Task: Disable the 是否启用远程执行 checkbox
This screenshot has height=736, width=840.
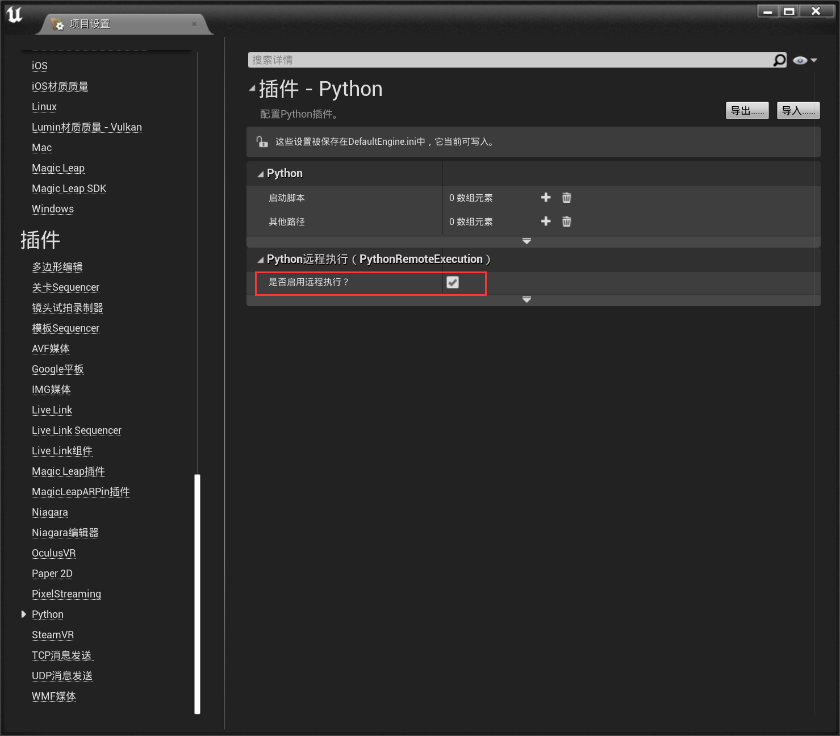Action: [453, 282]
